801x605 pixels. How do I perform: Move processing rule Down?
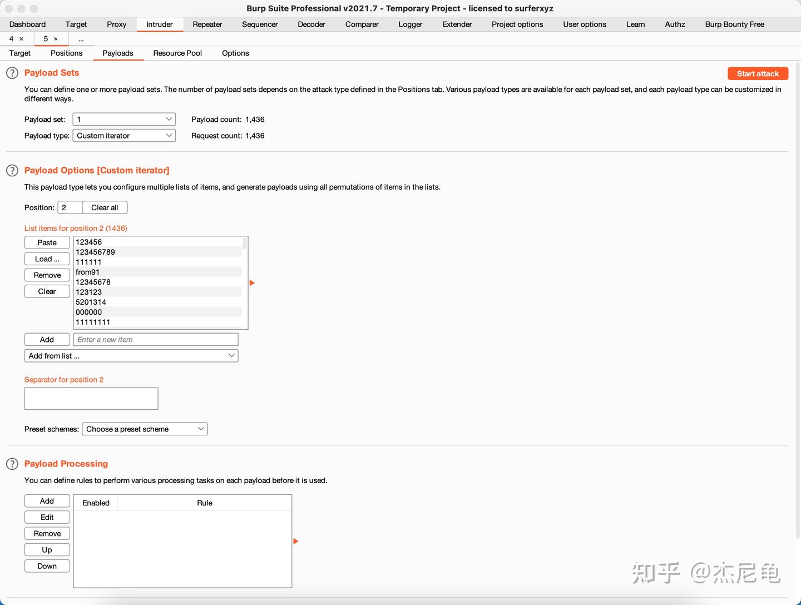click(x=47, y=566)
